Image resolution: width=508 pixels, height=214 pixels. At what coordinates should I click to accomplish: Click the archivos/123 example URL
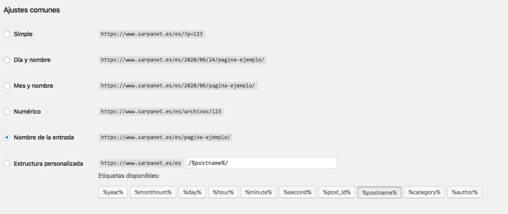161,112
